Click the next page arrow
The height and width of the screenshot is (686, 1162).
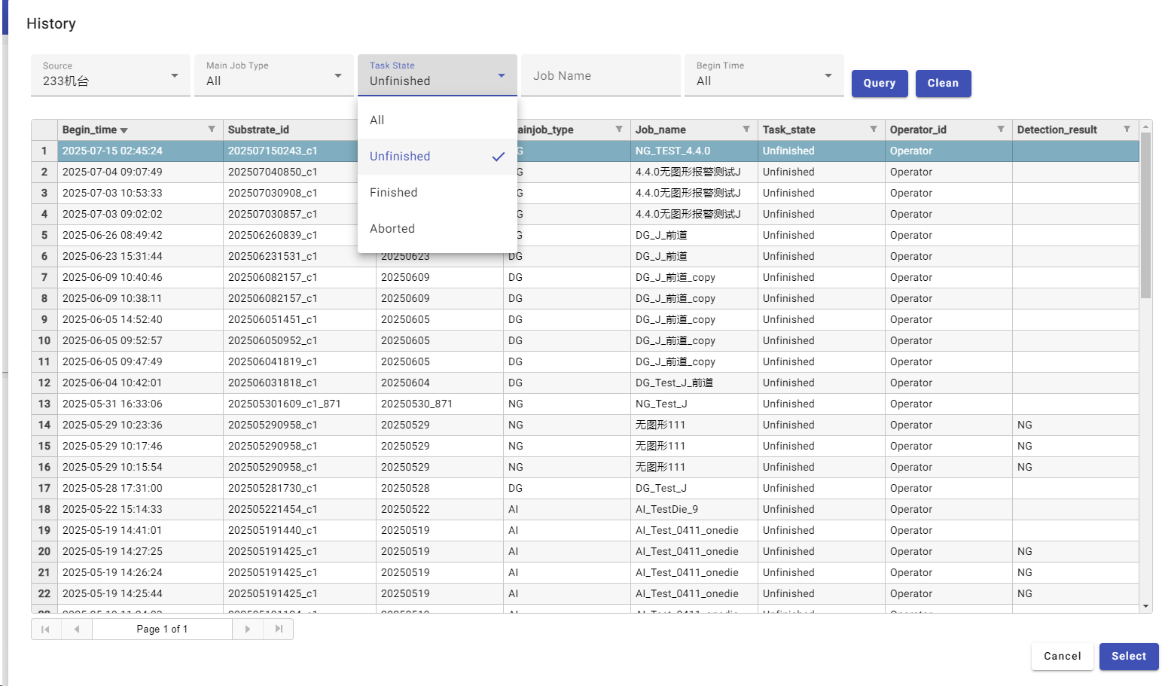[x=248, y=629]
